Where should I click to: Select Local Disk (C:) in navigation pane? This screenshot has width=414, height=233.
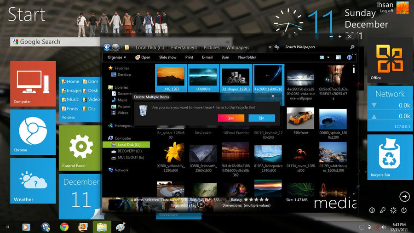[x=126, y=145]
